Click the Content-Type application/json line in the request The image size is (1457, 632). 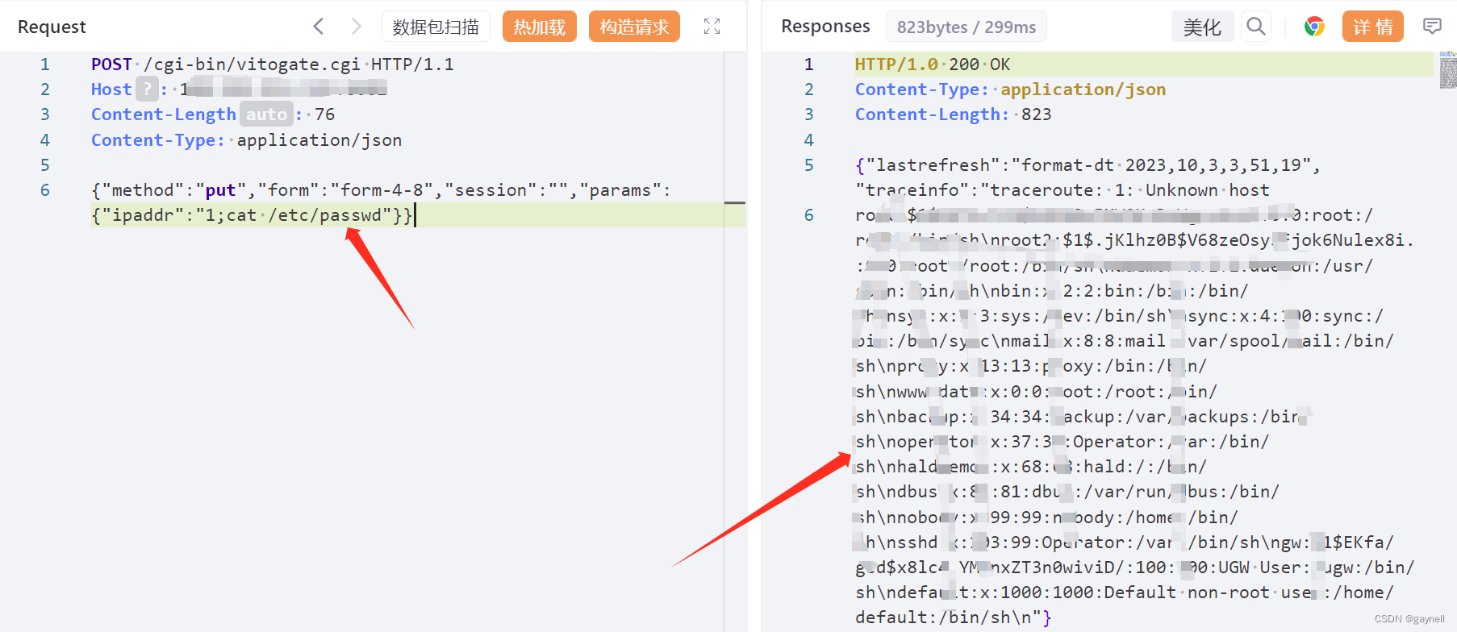pos(246,139)
